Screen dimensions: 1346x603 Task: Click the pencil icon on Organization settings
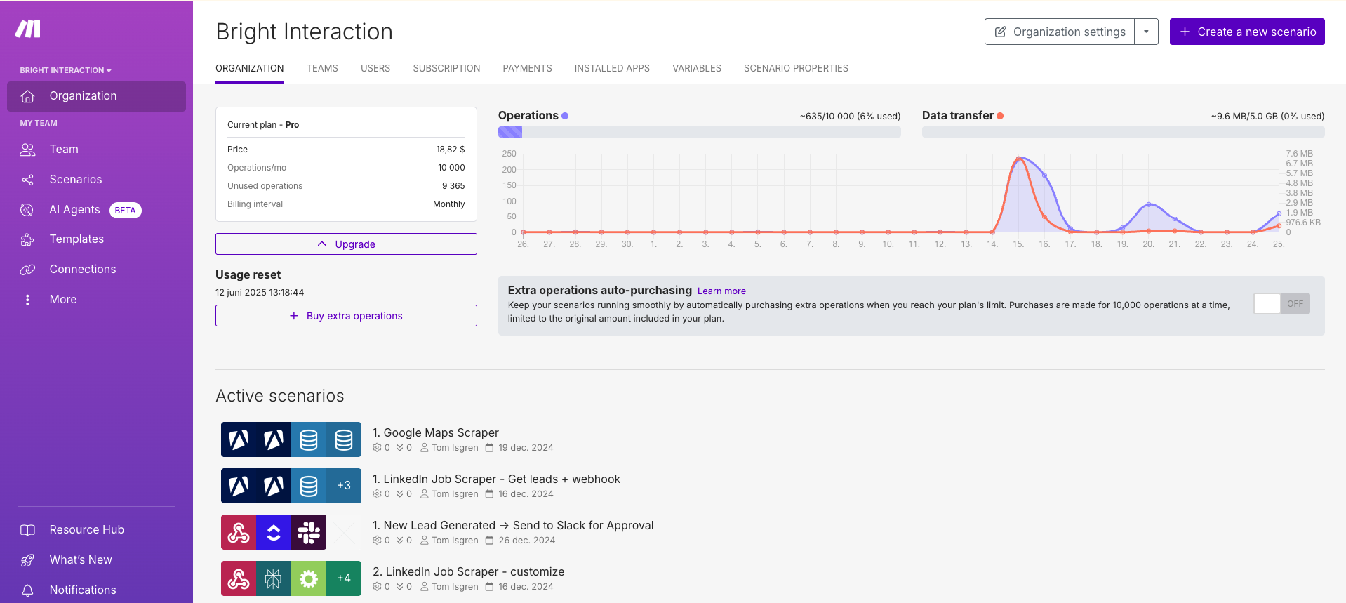pos(1001,32)
